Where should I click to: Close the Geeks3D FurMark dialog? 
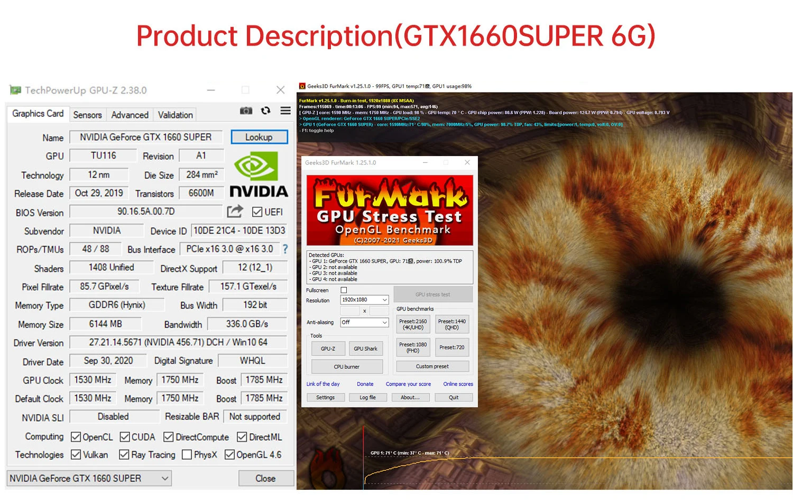tap(467, 162)
